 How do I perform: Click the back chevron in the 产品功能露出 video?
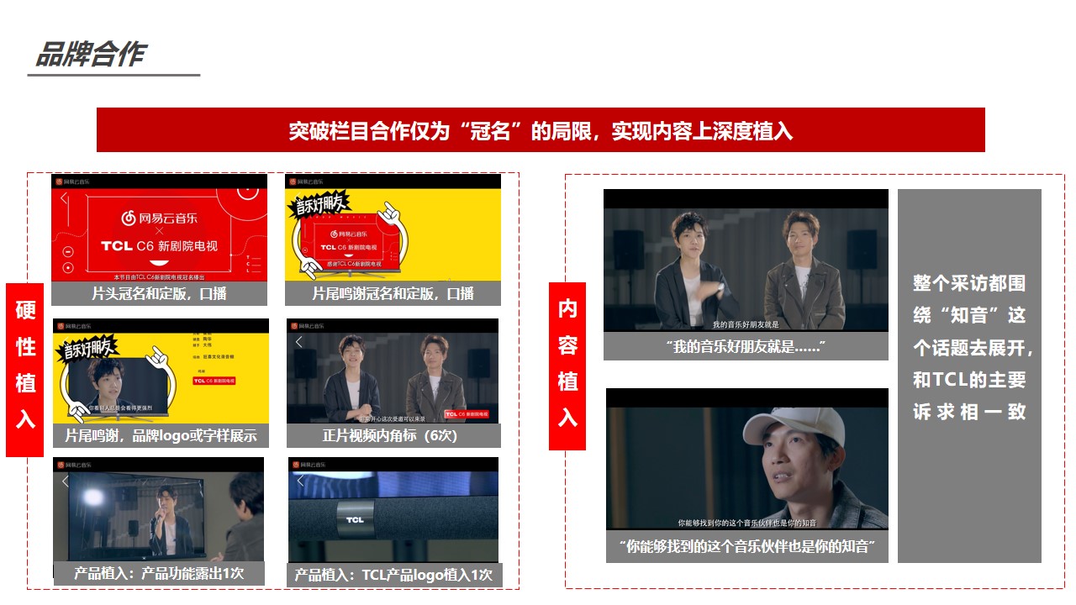[66, 481]
